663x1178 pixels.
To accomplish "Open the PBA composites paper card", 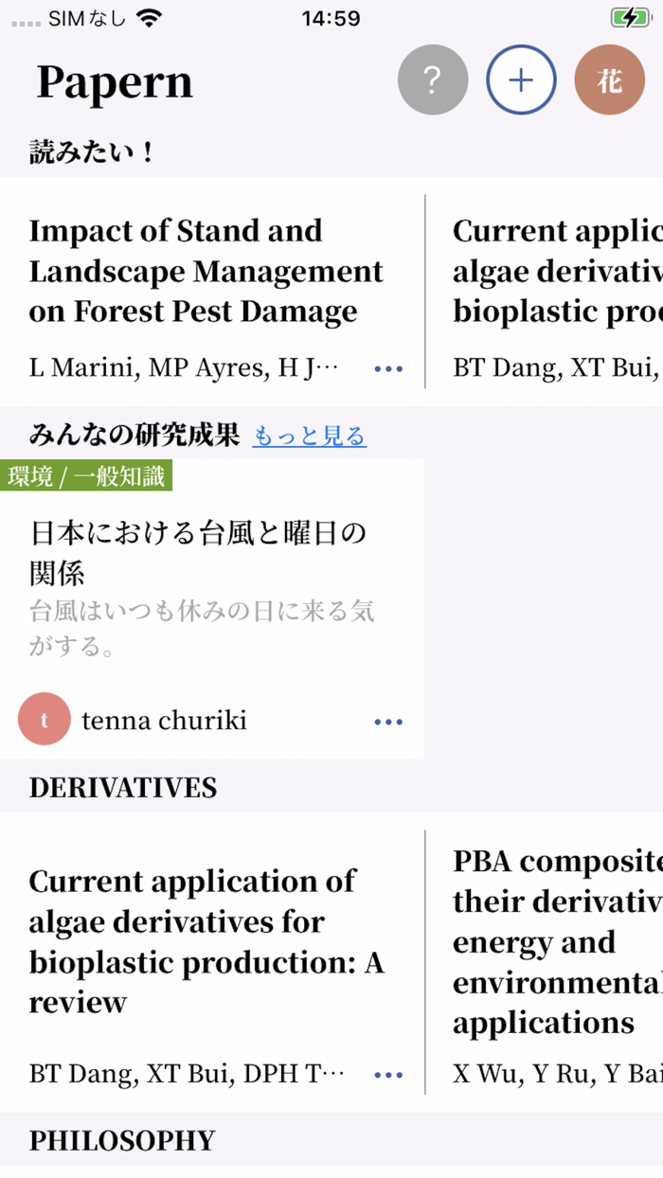I will click(x=558, y=941).
